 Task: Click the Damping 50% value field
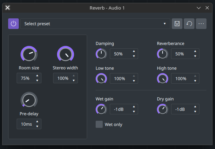pyautogui.click(x=124, y=54)
